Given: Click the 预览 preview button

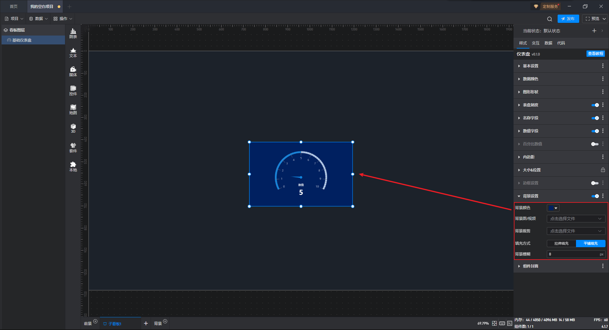Looking at the screenshot, I should [x=592, y=19].
